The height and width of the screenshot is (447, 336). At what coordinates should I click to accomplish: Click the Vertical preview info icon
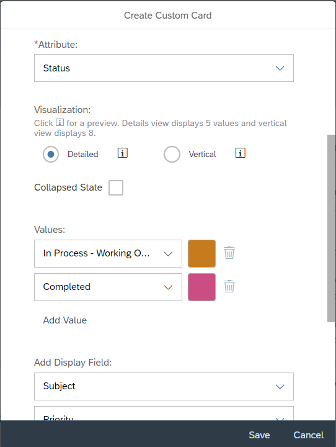tap(241, 153)
